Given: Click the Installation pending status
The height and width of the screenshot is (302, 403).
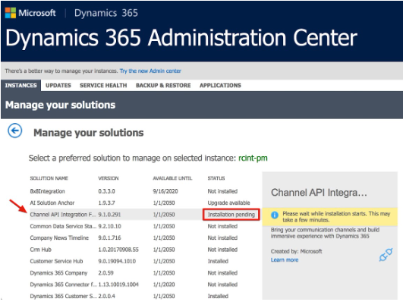Looking at the screenshot, I should [231, 214].
